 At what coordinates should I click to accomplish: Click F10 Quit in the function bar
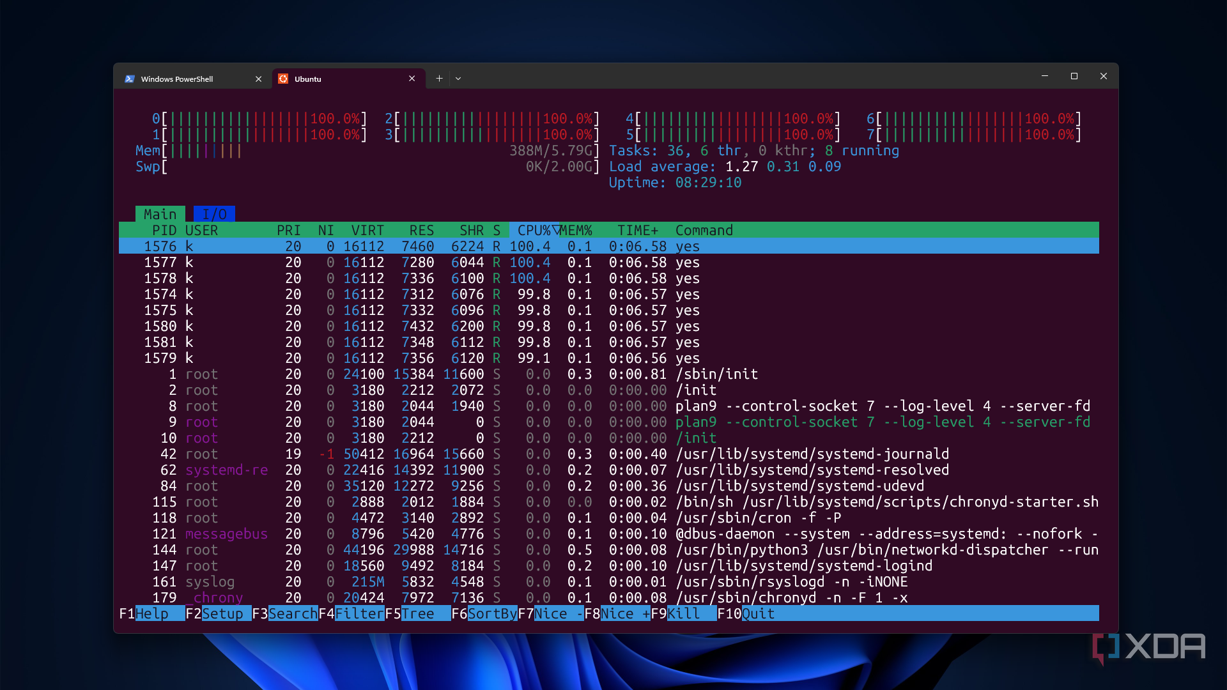click(745, 613)
